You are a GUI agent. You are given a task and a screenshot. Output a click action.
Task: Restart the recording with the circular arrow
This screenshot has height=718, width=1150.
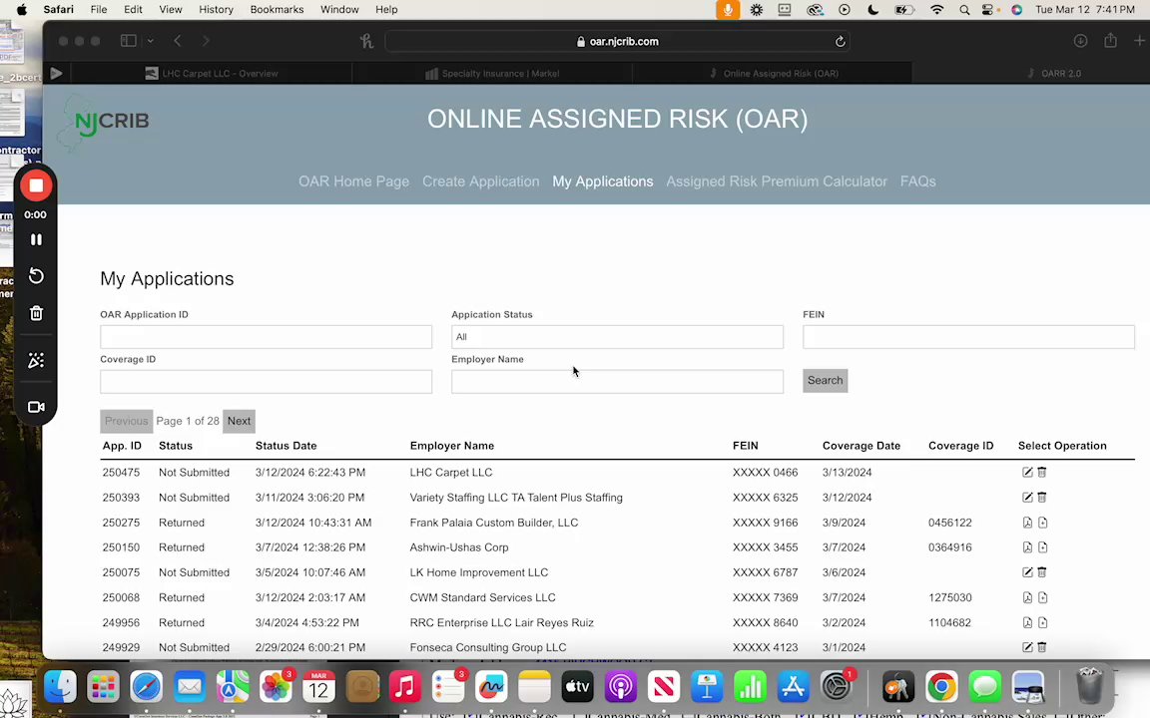click(36, 276)
